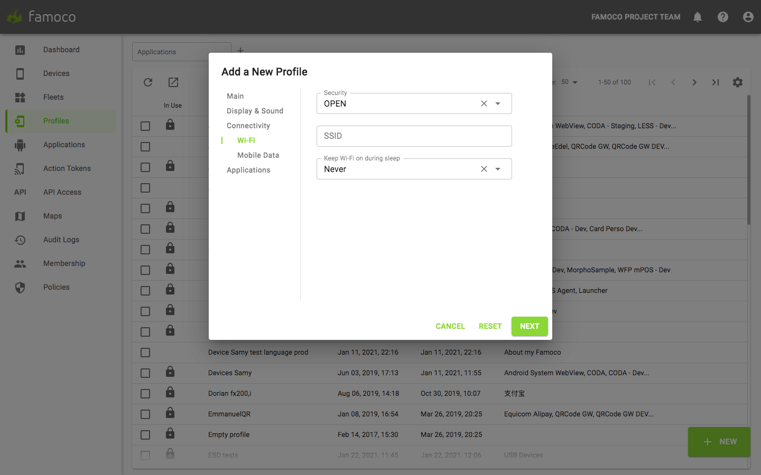Image resolution: width=761 pixels, height=475 pixels.
Task: Expand the Security dropdown arrow
Action: pyautogui.click(x=498, y=103)
